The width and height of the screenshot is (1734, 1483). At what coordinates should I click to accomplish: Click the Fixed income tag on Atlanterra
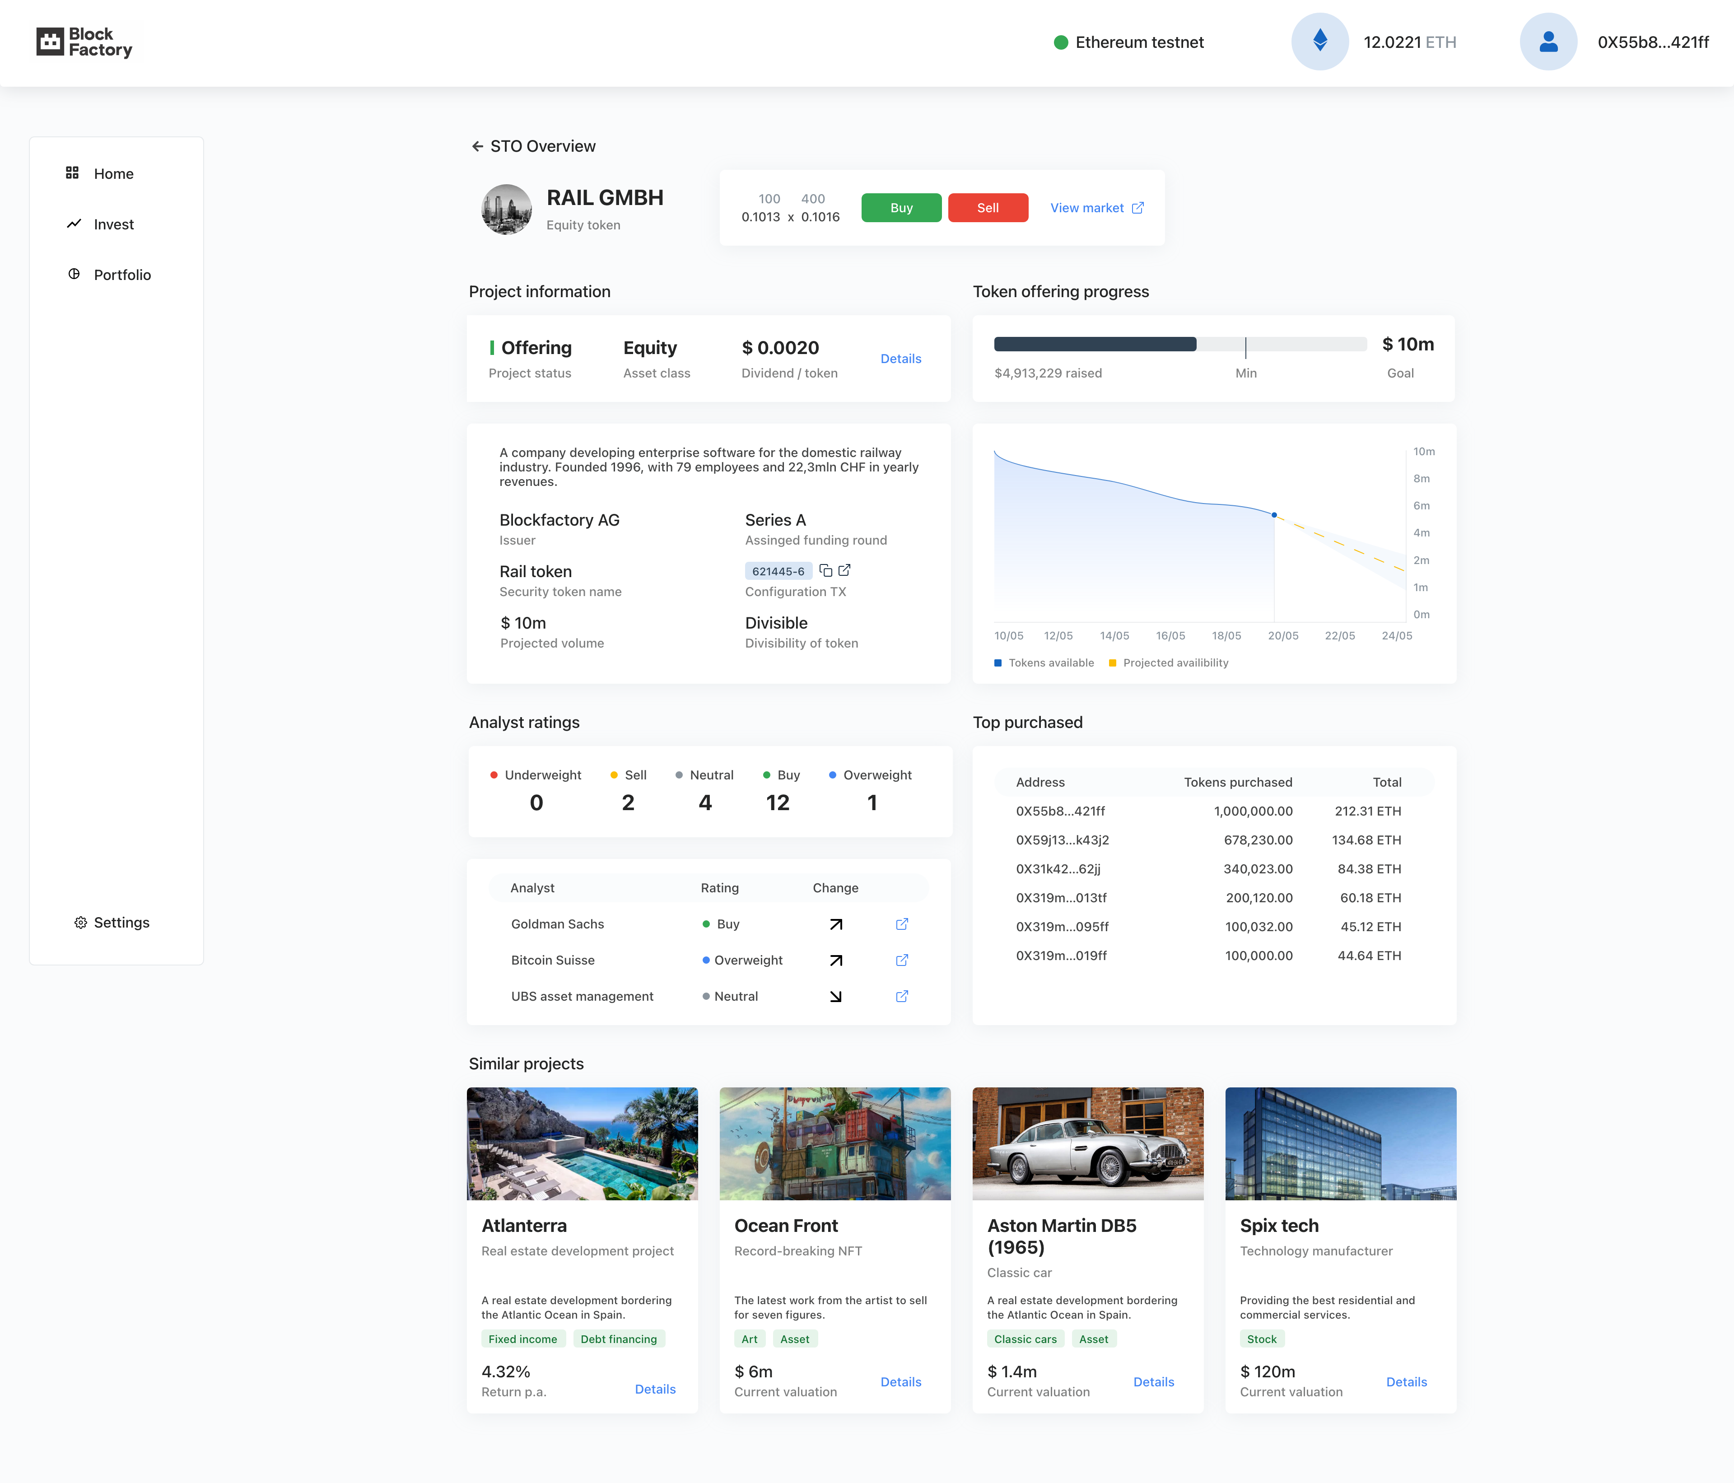click(x=522, y=1339)
